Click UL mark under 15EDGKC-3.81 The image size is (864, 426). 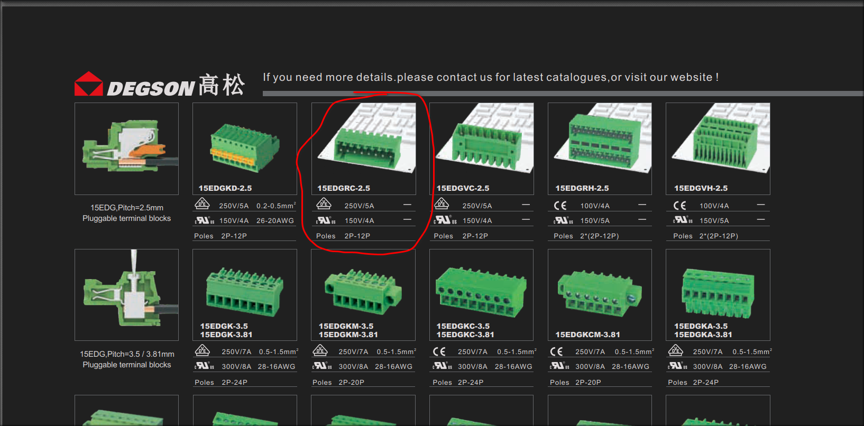coord(443,366)
